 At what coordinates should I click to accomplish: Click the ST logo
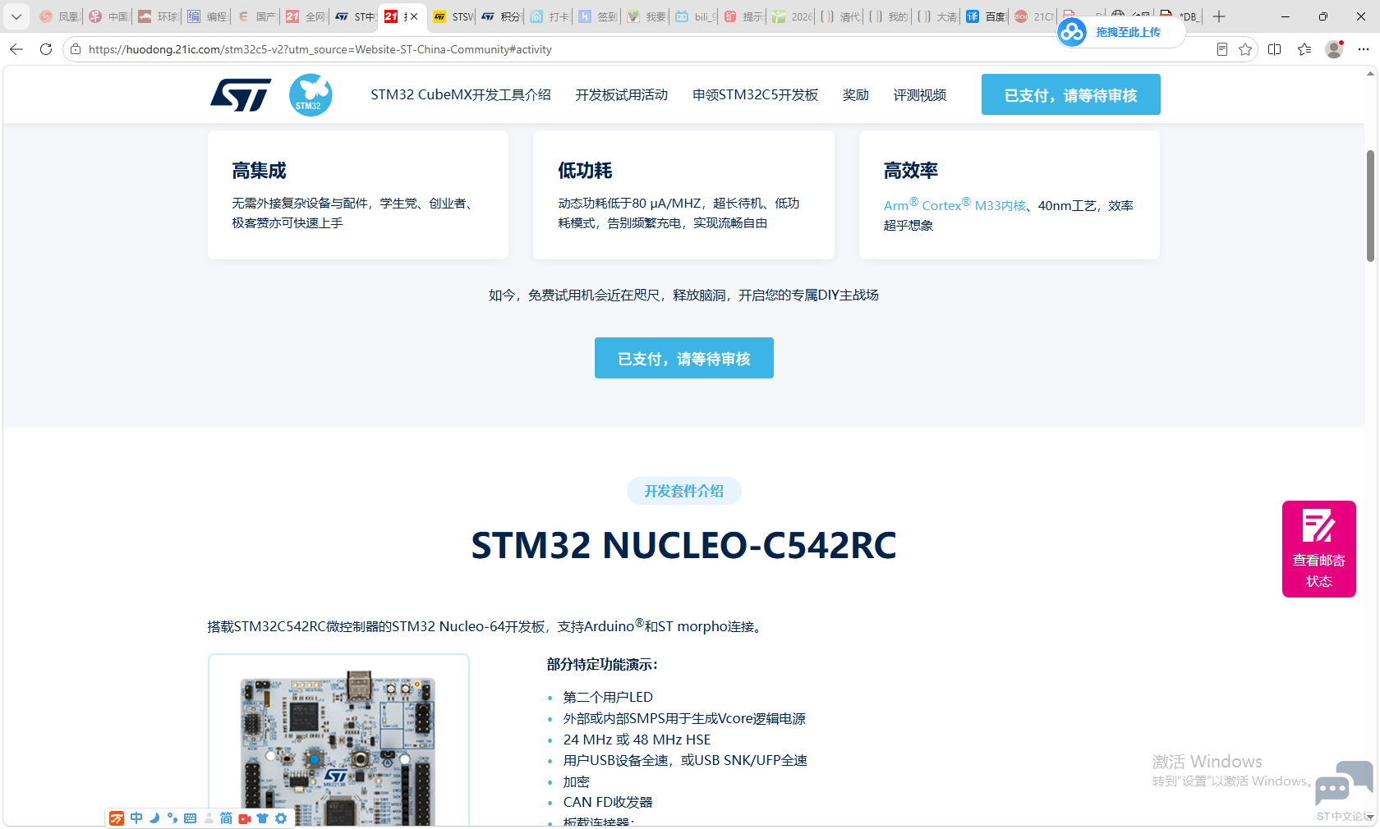point(241,95)
